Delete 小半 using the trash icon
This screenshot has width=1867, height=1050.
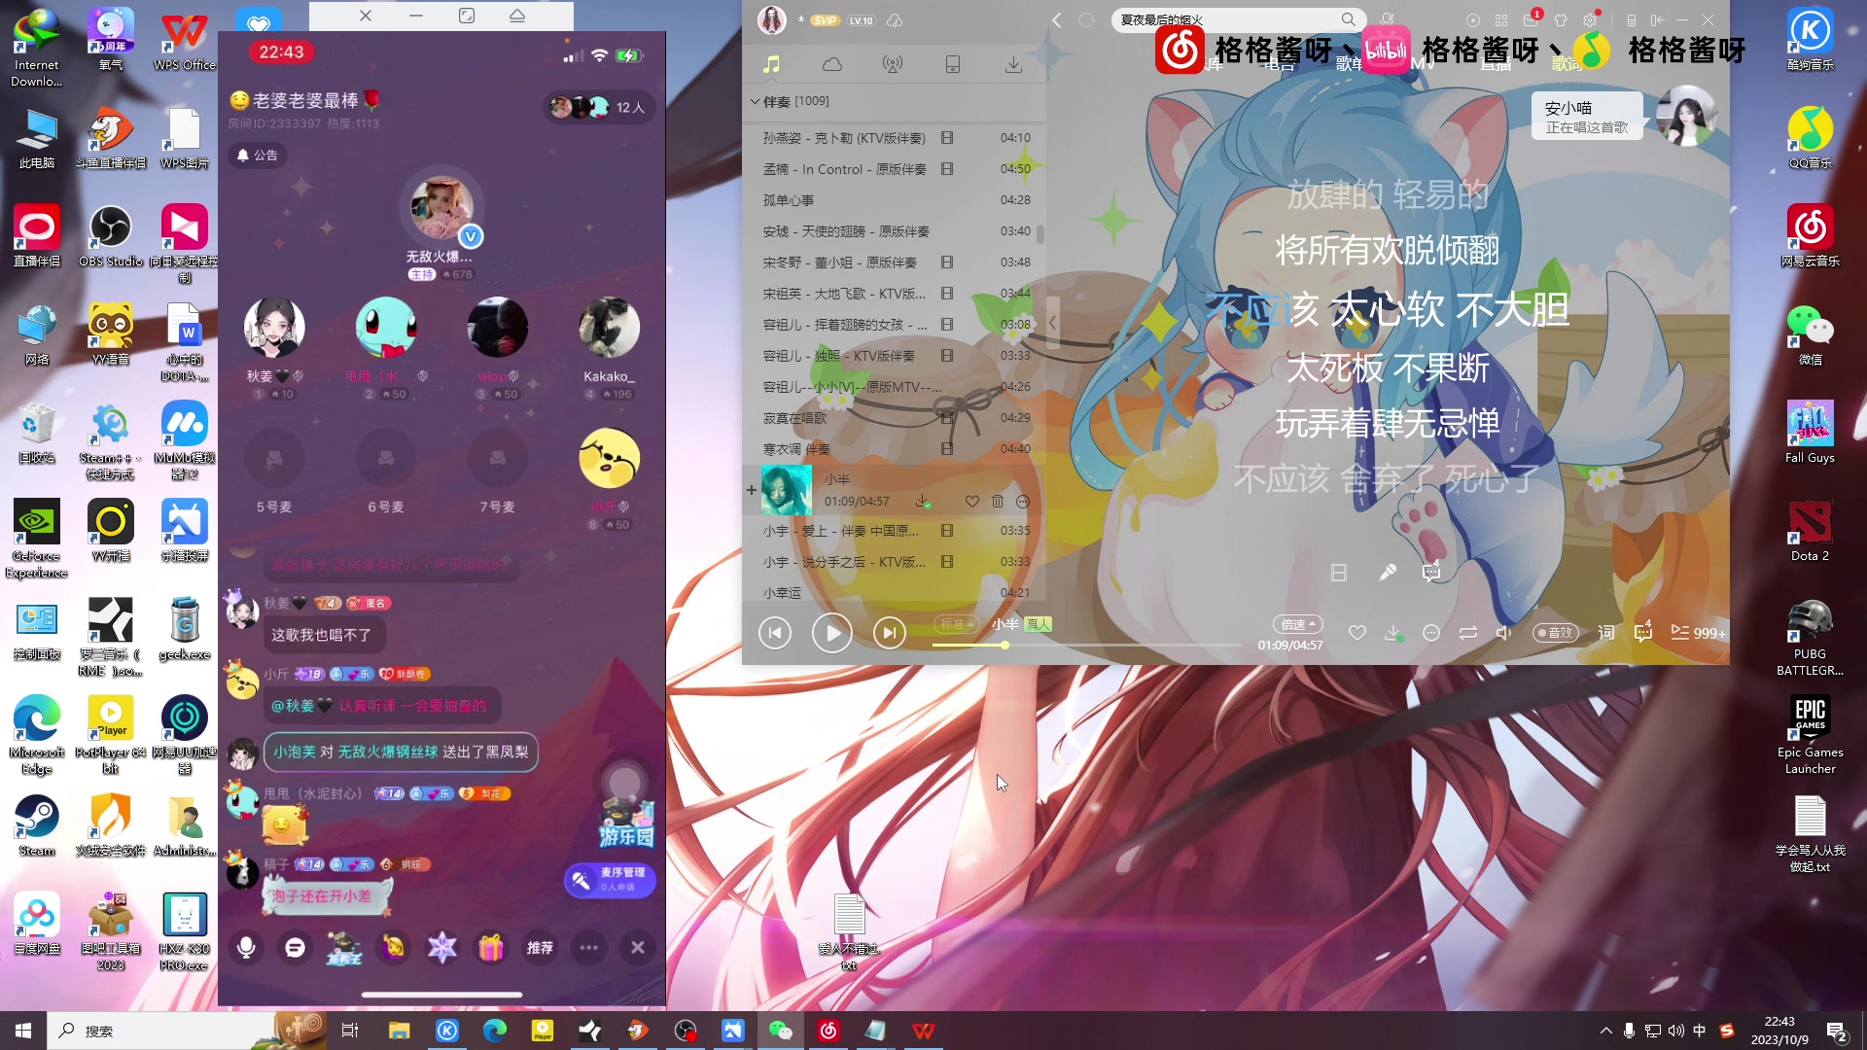pos(997,502)
